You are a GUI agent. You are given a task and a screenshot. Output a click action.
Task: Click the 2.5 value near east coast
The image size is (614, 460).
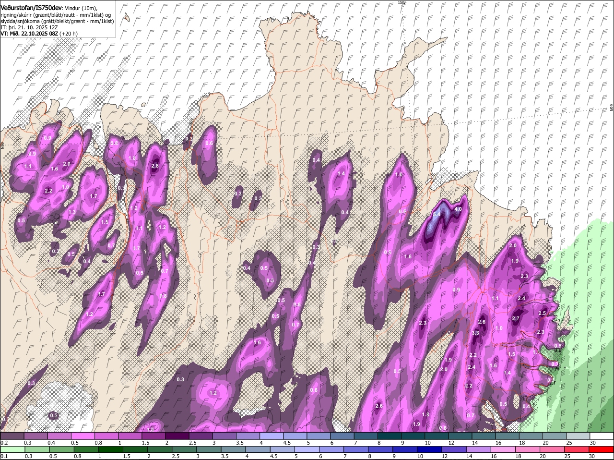click(x=542, y=313)
